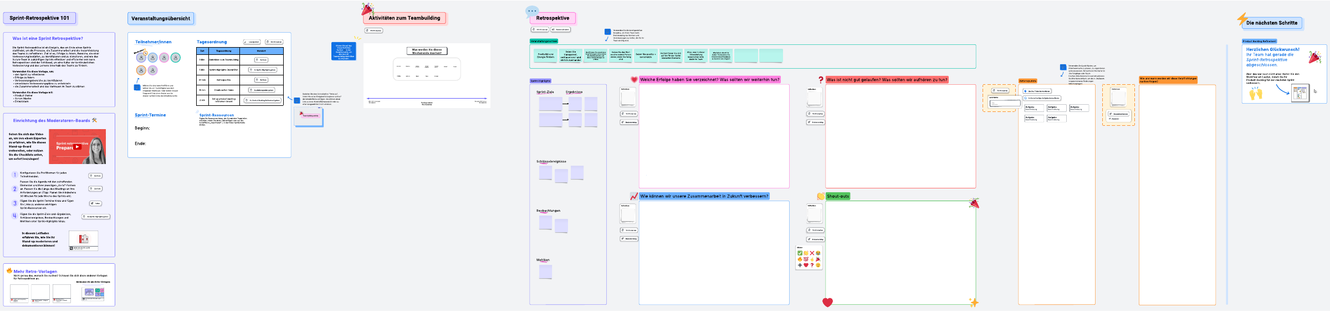Open the Sprint-Termine link
The width and height of the screenshot is (1330, 312).
pyautogui.click(x=150, y=115)
